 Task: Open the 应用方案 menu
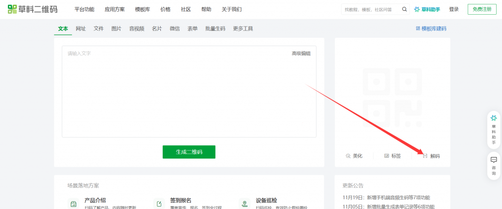[x=115, y=9]
